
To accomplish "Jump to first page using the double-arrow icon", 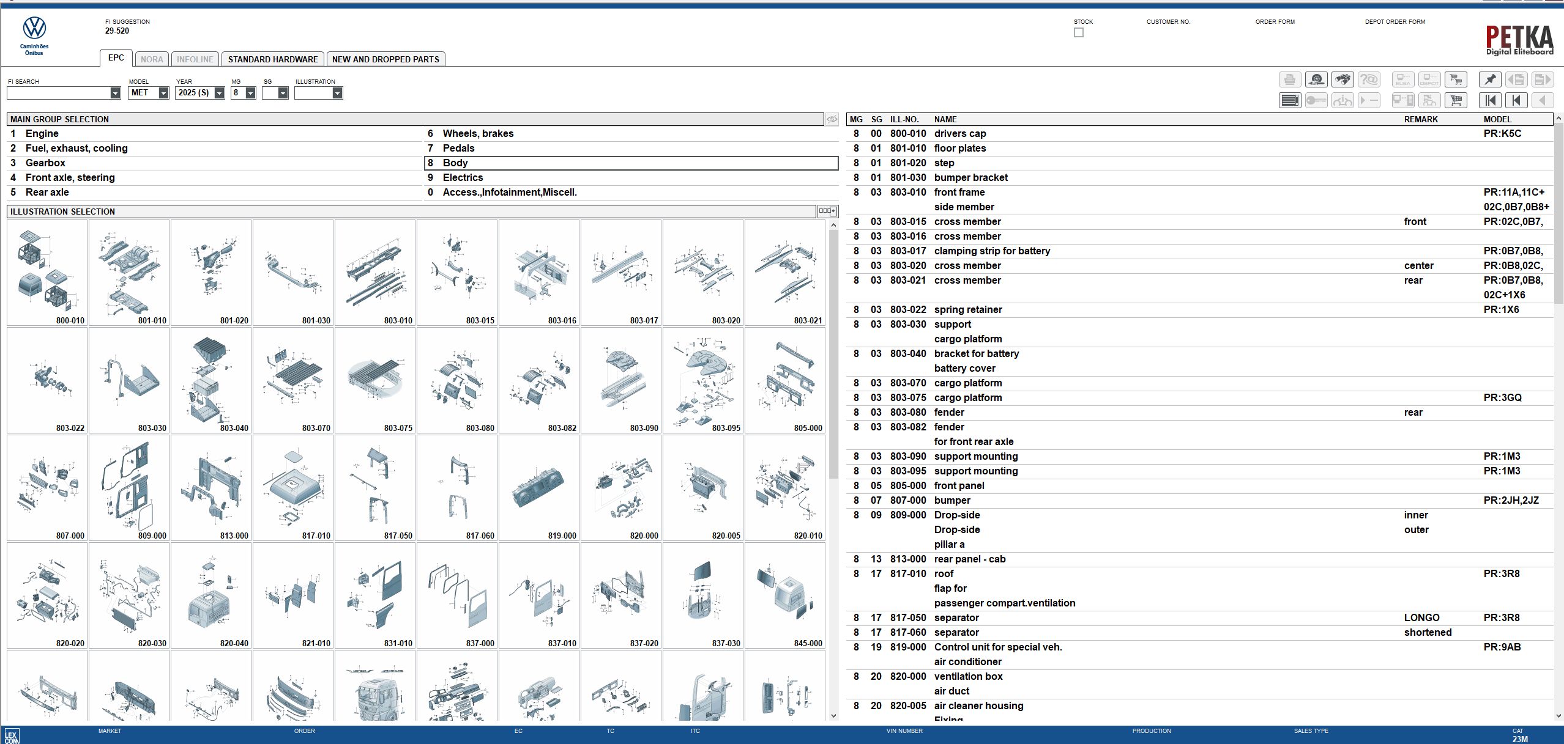I will point(1491,100).
